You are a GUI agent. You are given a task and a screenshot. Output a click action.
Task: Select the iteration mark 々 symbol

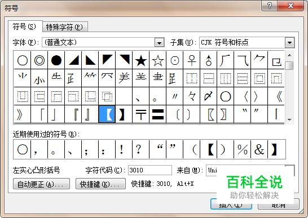point(192,96)
